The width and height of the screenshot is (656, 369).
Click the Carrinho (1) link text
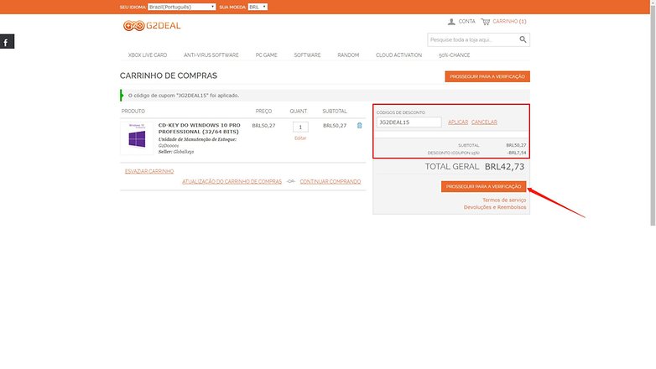(509, 21)
